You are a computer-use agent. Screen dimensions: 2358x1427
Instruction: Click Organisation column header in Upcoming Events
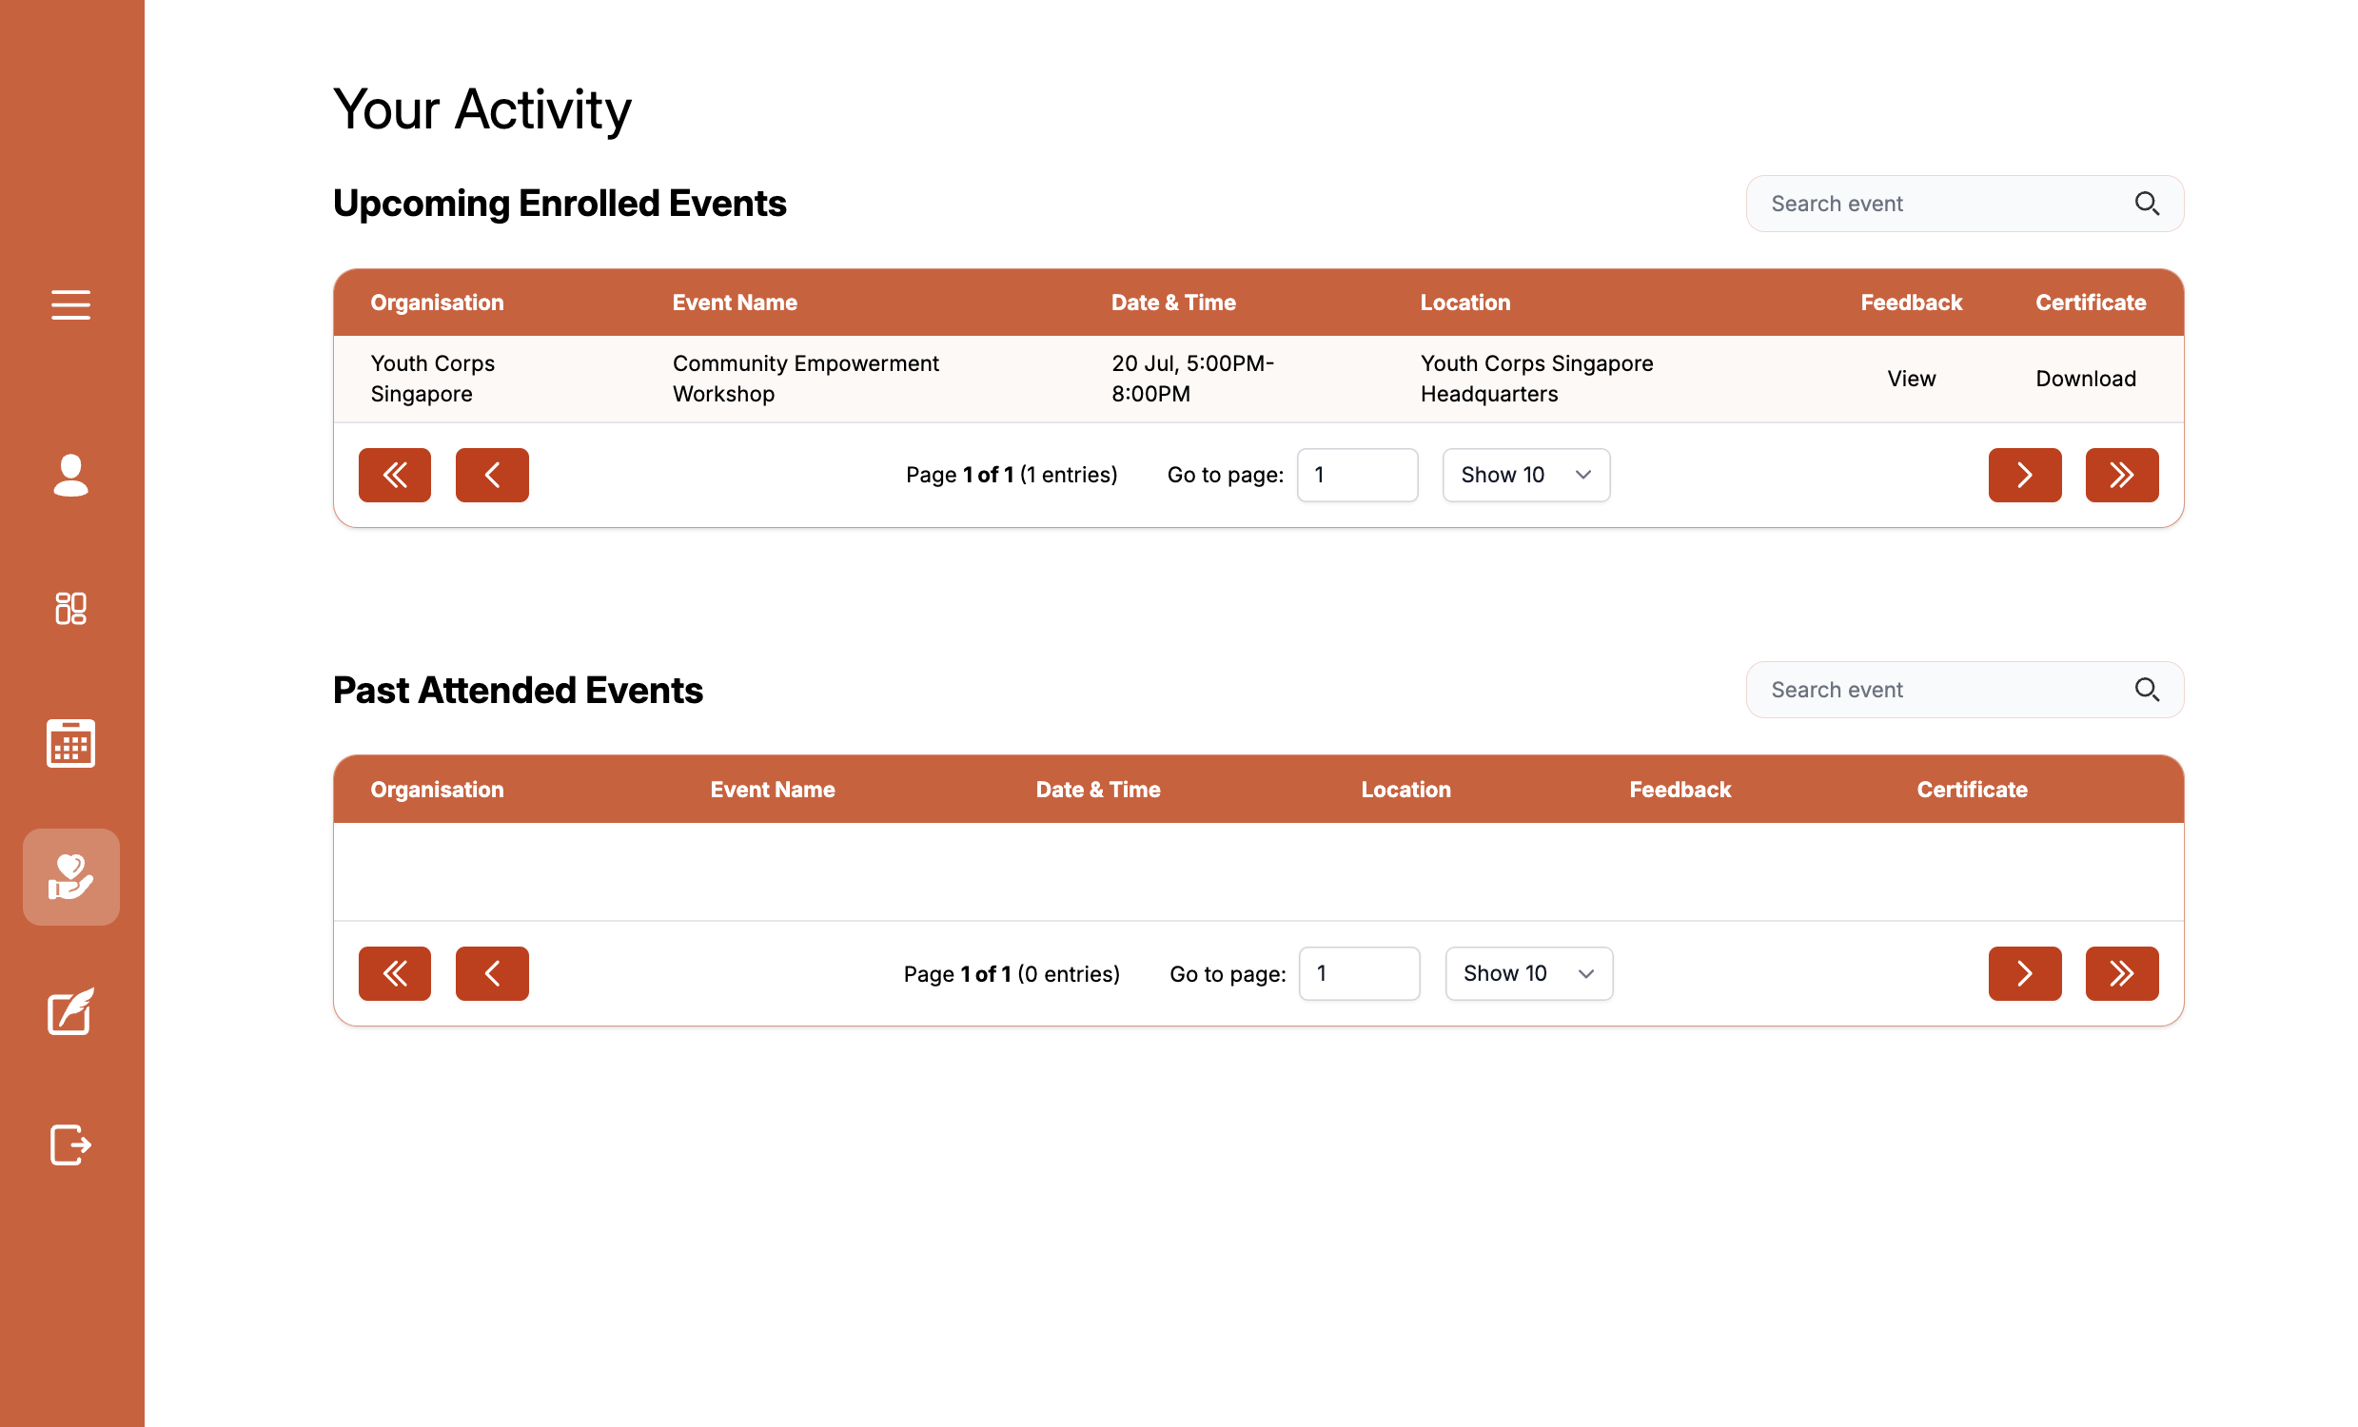(x=437, y=303)
